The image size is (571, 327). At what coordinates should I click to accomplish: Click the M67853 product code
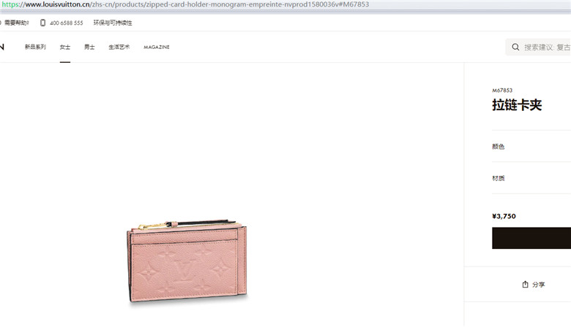tap(502, 91)
